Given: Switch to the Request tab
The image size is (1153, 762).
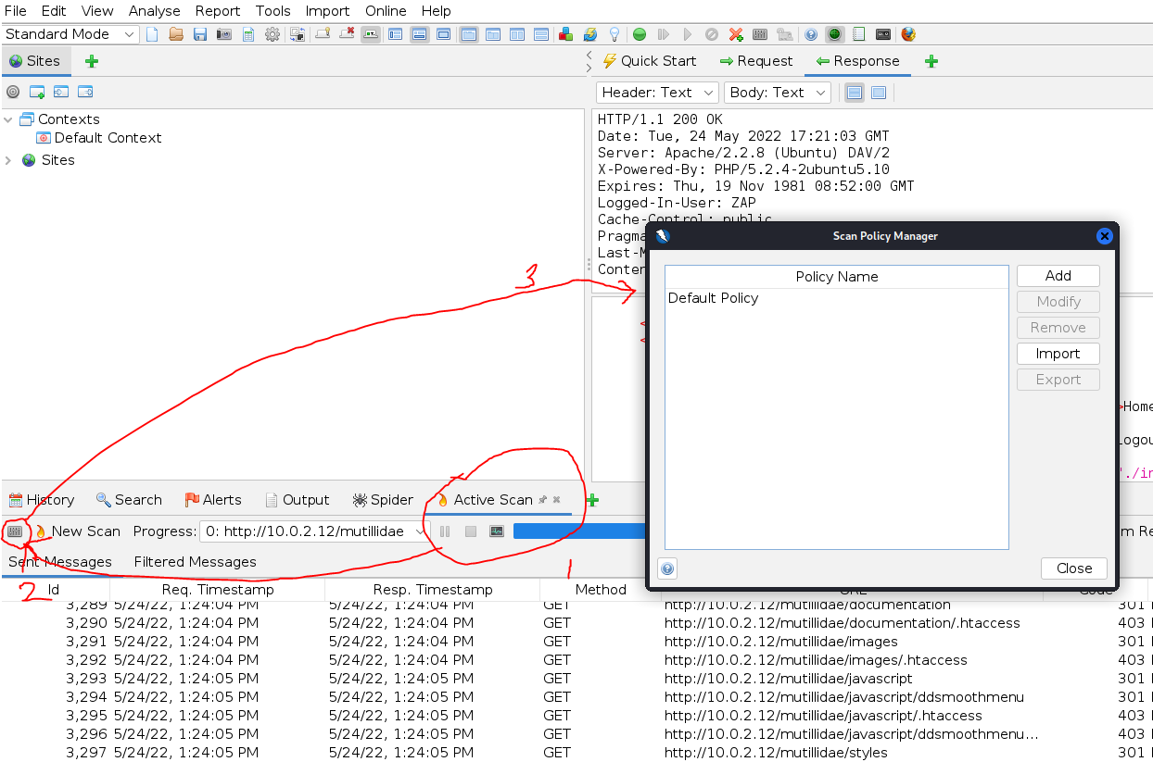Looking at the screenshot, I should [756, 61].
